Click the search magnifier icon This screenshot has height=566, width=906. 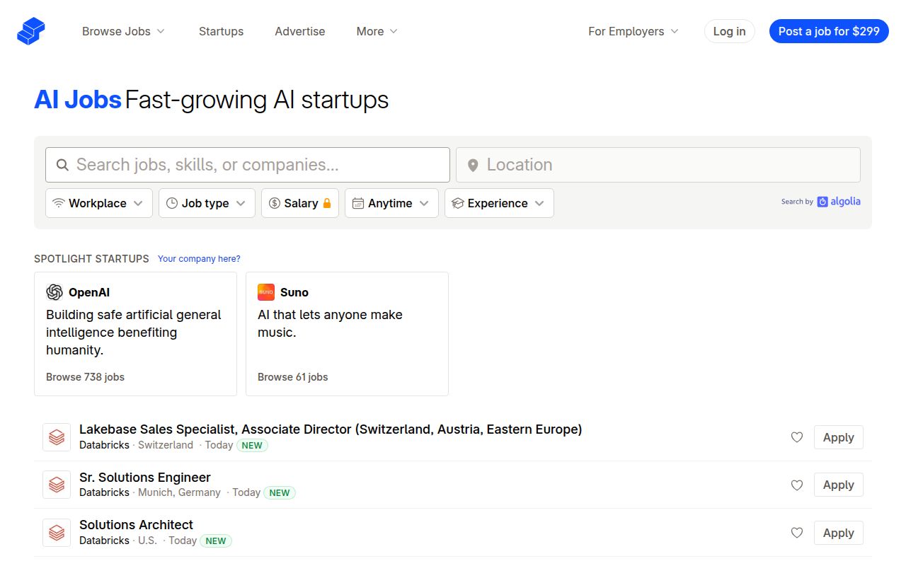(x=62, y=165)
